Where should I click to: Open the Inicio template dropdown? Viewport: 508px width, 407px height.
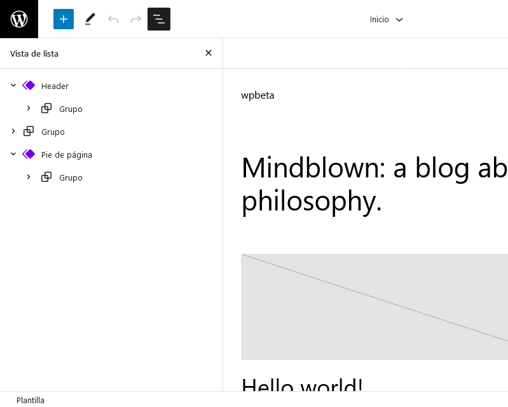coord(386,20)
